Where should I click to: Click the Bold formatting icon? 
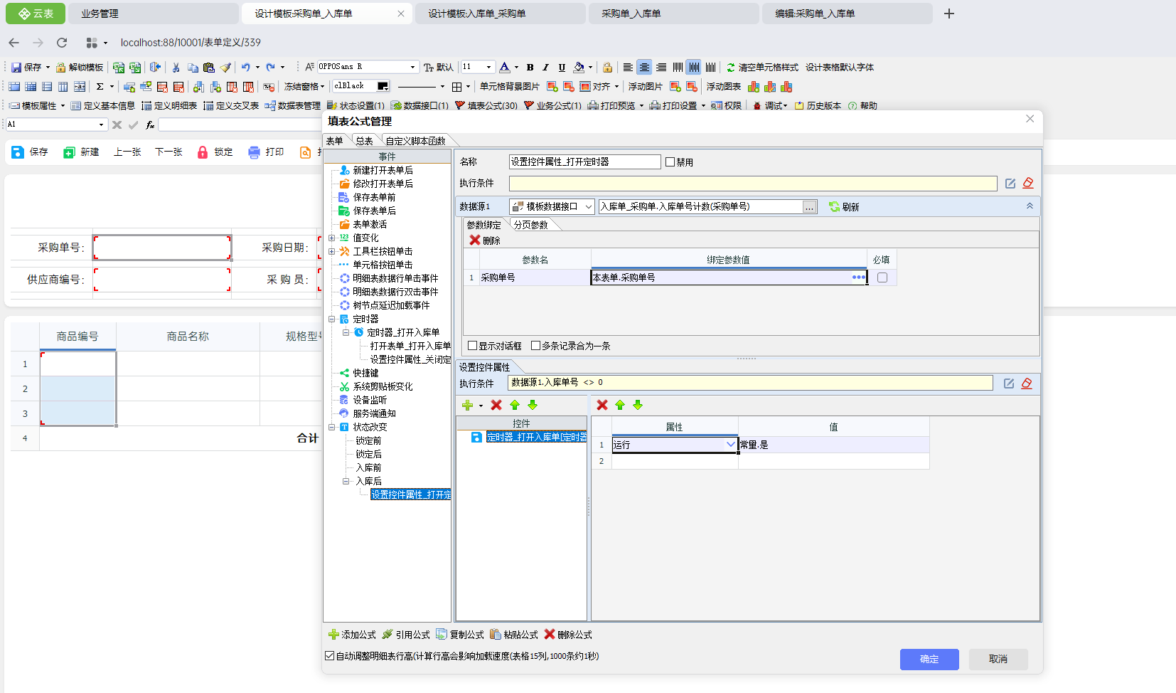[x=530, y=68]
